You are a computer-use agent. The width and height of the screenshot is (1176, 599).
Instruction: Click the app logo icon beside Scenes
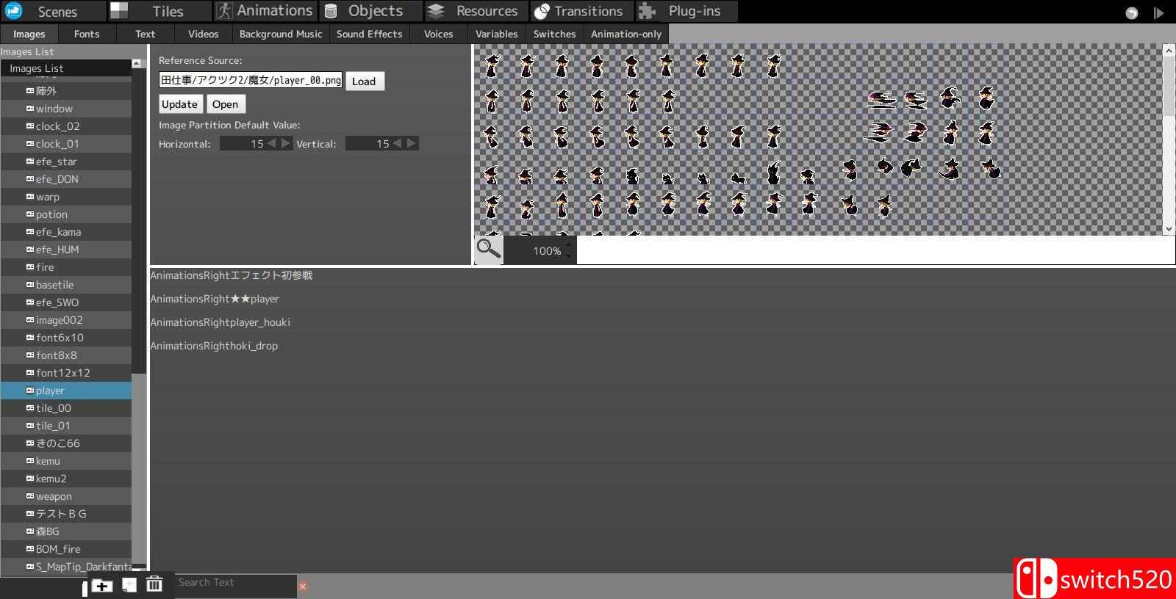coord(14,11)
